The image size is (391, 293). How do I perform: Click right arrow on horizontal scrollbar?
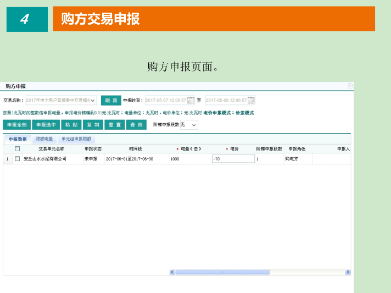348,272
